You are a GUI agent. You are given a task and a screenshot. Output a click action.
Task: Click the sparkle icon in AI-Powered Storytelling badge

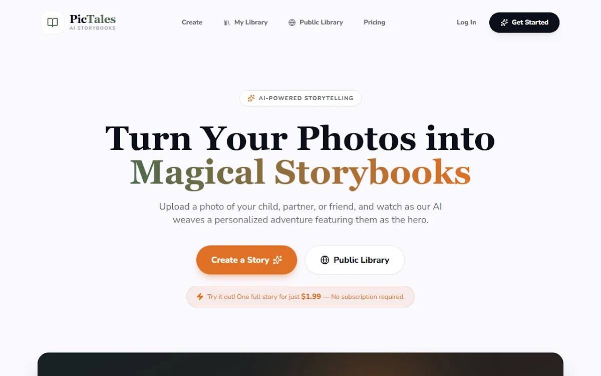[251, 98]
